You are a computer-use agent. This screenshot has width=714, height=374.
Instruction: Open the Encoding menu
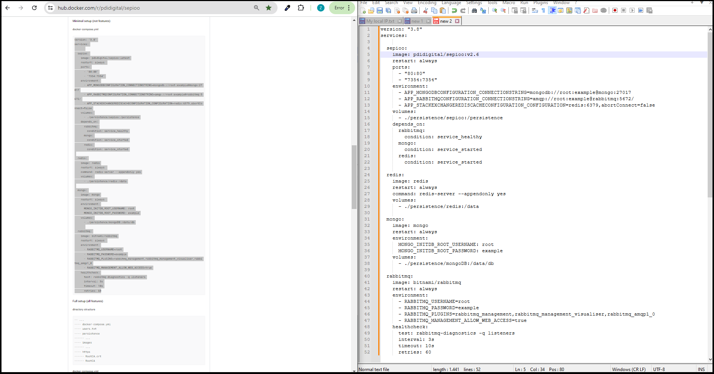point(427,3)
